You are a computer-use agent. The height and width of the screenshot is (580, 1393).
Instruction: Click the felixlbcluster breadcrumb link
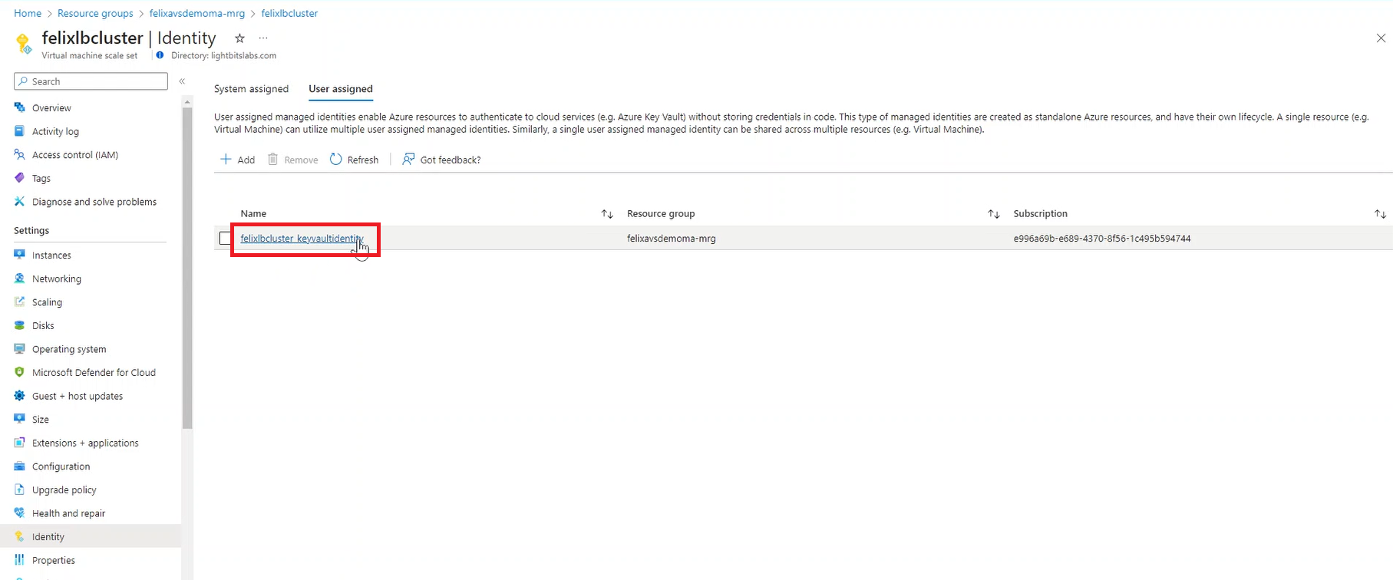[x=289, y=13]
